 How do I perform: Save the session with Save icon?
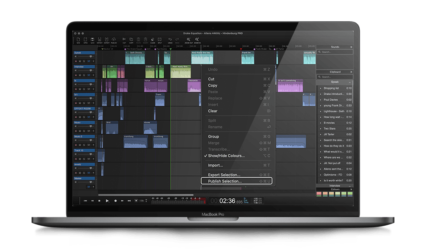pos(92,40)
